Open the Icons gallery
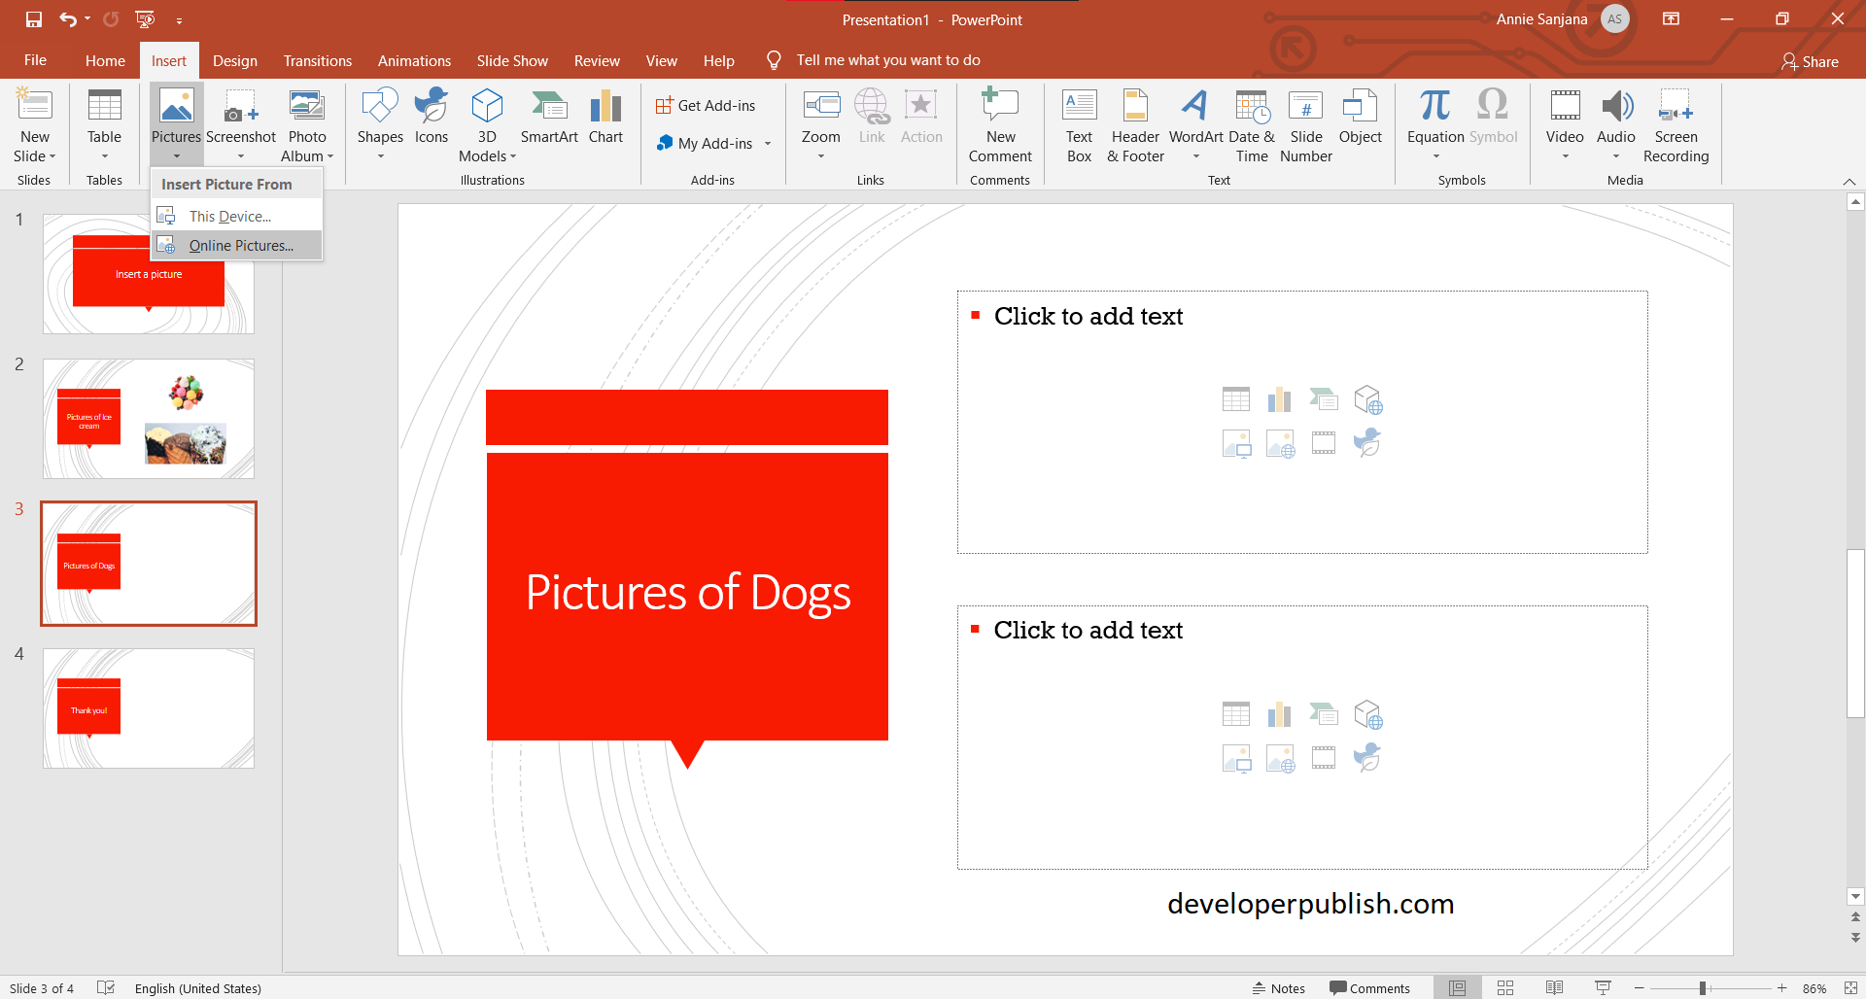The image size is (1866, 999). (432, 117)
